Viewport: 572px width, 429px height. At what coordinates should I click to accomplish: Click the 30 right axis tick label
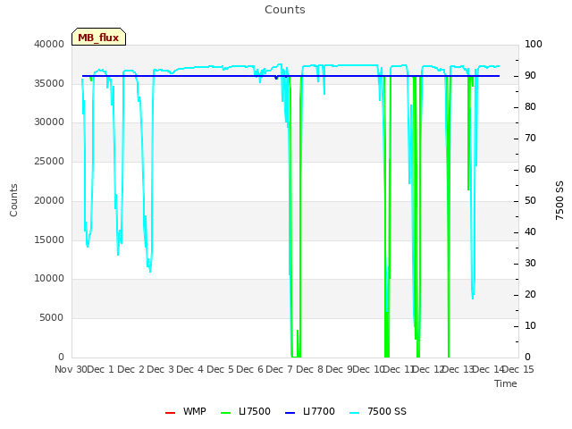(x=530, y=264)
